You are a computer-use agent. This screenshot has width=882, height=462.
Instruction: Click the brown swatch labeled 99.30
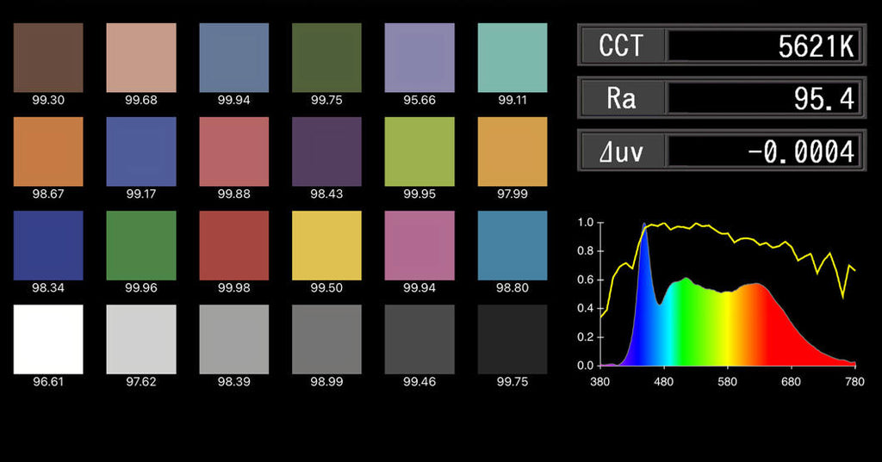click(x=48, y=57)
